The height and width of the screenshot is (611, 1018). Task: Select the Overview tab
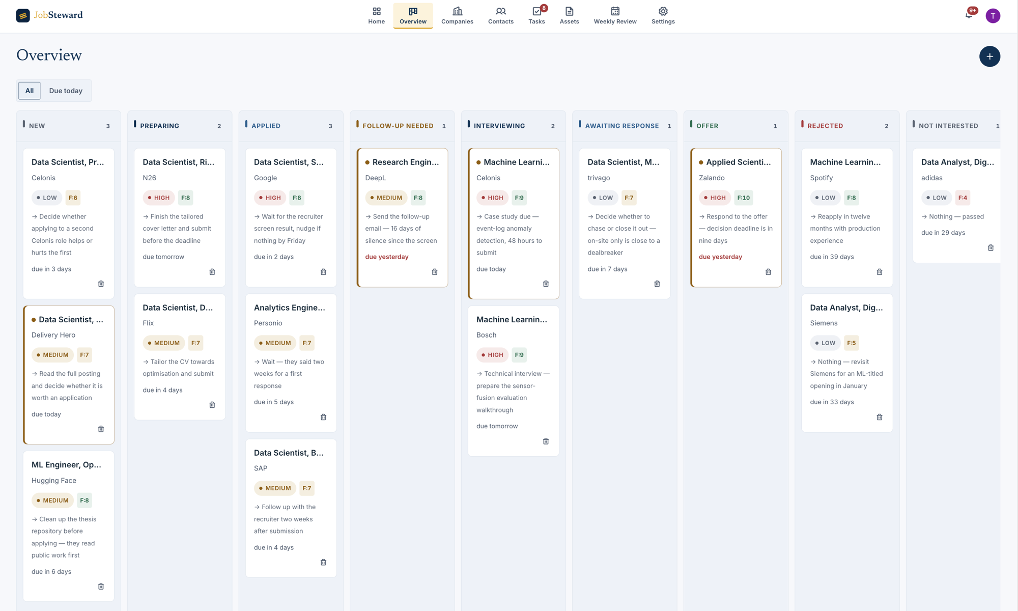(x=413, y=16)
